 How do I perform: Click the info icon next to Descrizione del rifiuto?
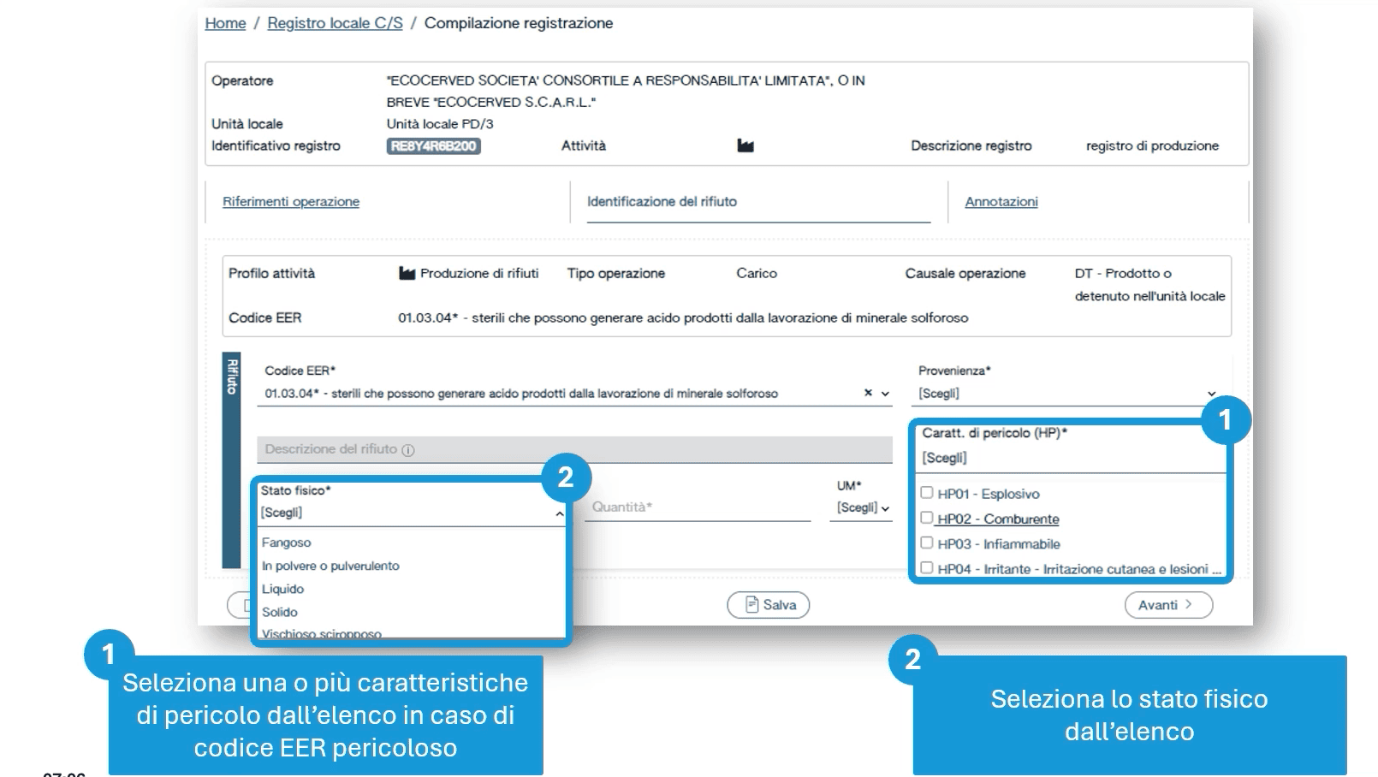(408, 450)
